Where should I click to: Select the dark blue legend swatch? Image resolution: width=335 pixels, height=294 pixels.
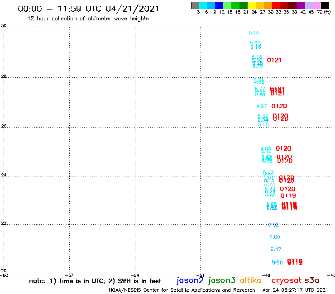point(219,5)
